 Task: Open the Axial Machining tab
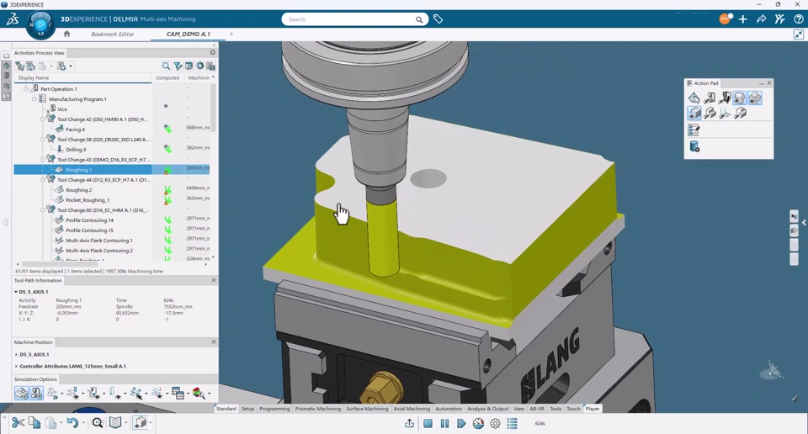point(412,409)
